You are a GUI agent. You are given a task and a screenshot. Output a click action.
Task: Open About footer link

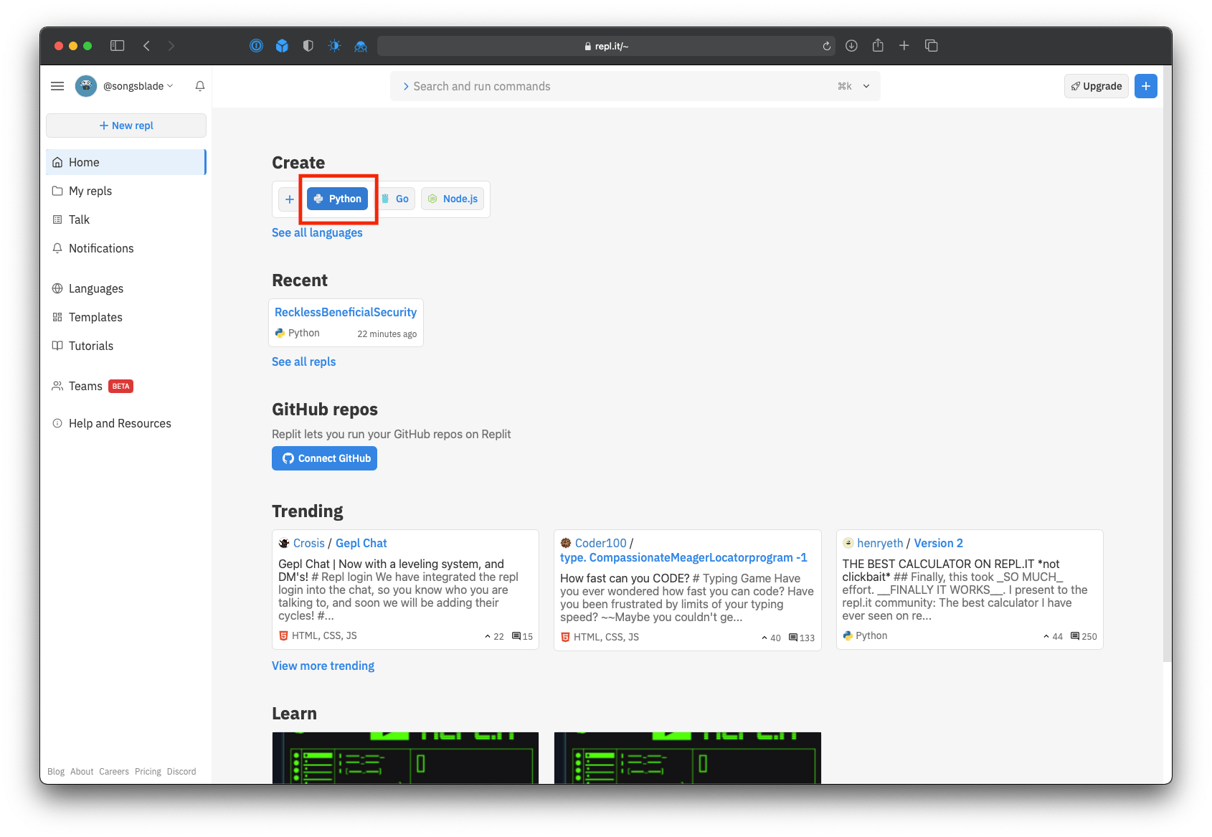(82, 772)
